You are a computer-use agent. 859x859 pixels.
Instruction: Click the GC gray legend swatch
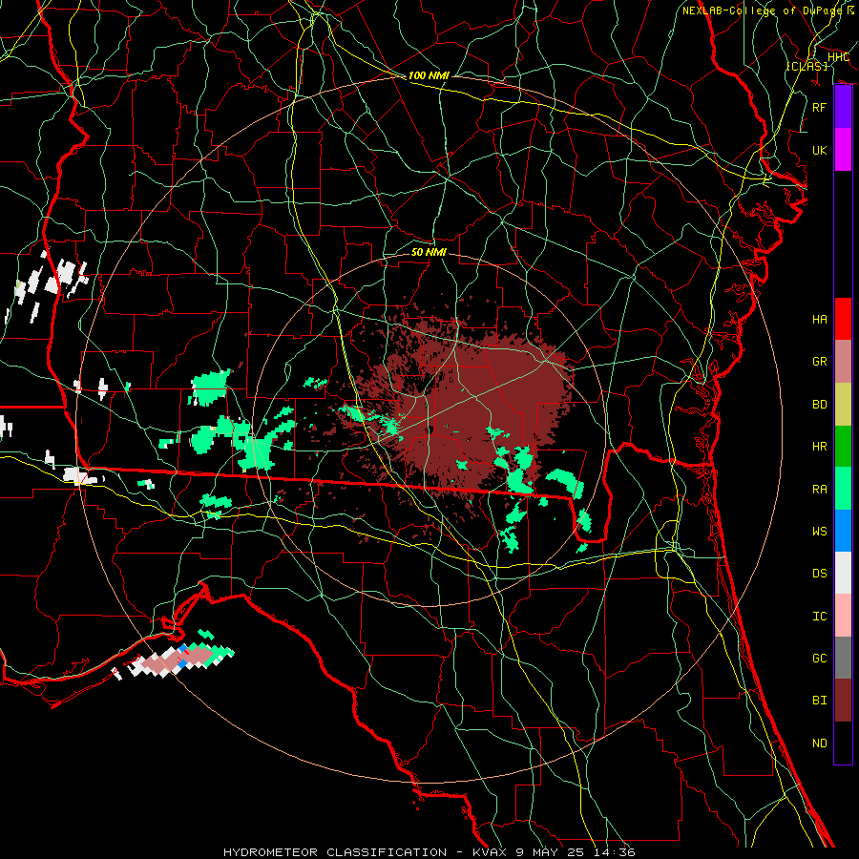click(x=843, y=658)
